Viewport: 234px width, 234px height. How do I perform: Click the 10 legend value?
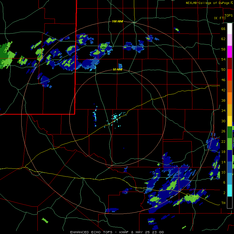coord(223,172)
